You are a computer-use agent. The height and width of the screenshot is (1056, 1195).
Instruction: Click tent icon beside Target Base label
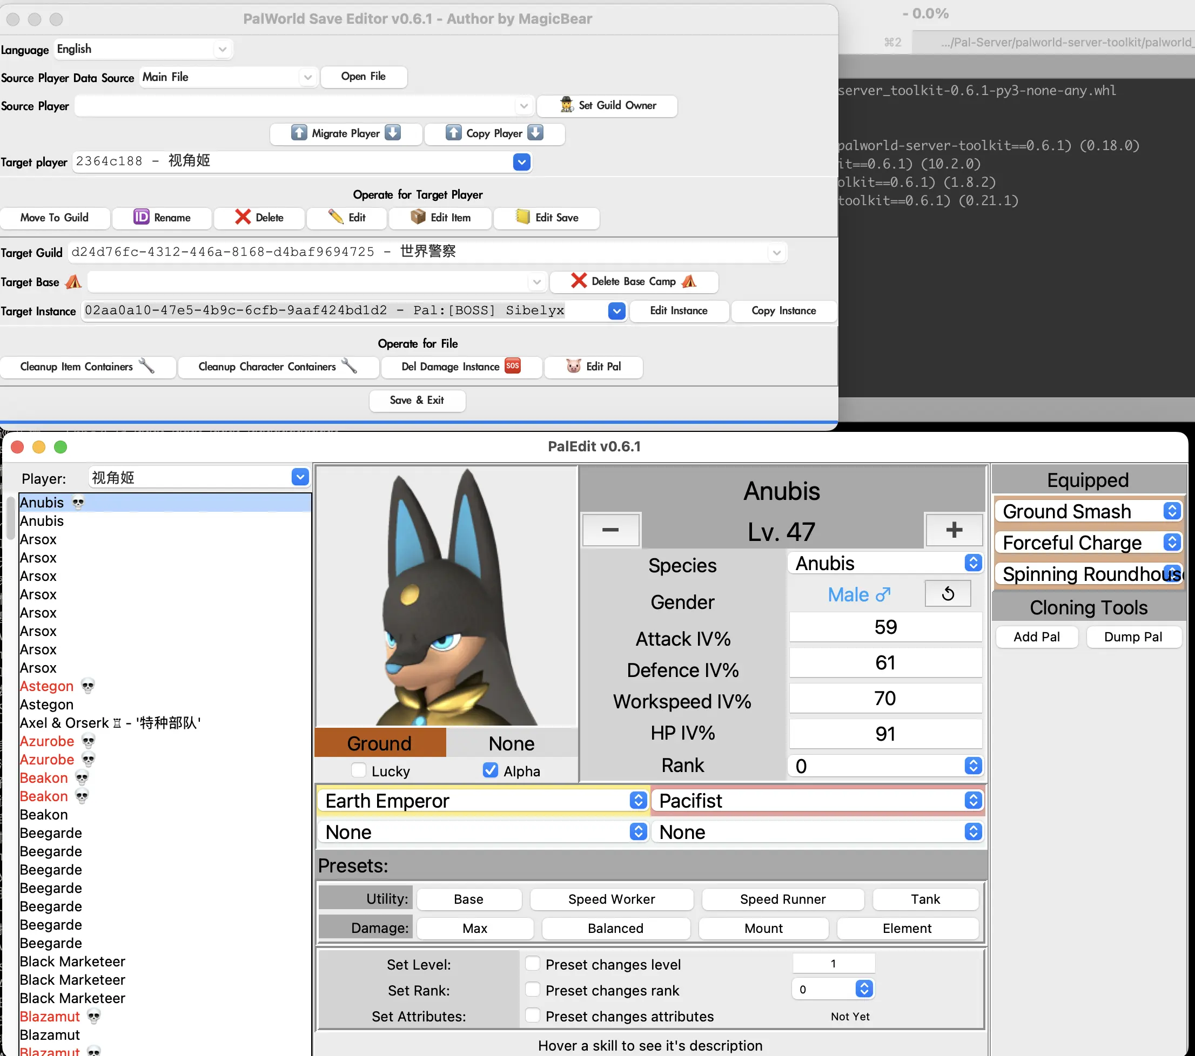click(73, 282)
